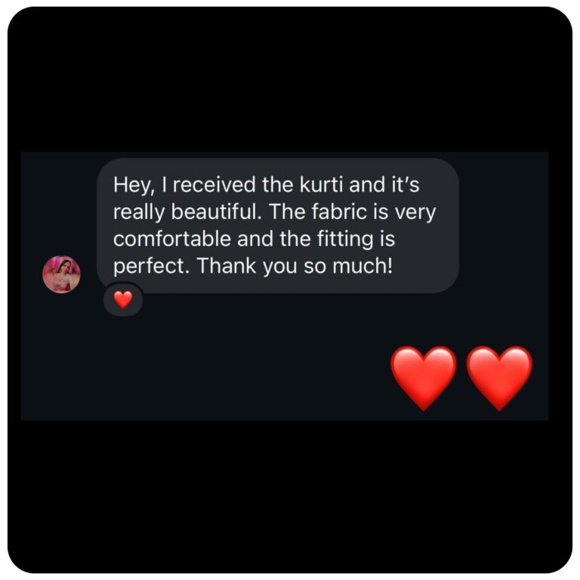This screenshot has width=580, height=580.
Task: Tap the small heart reaction under the message
Action: tap(123, 299)
